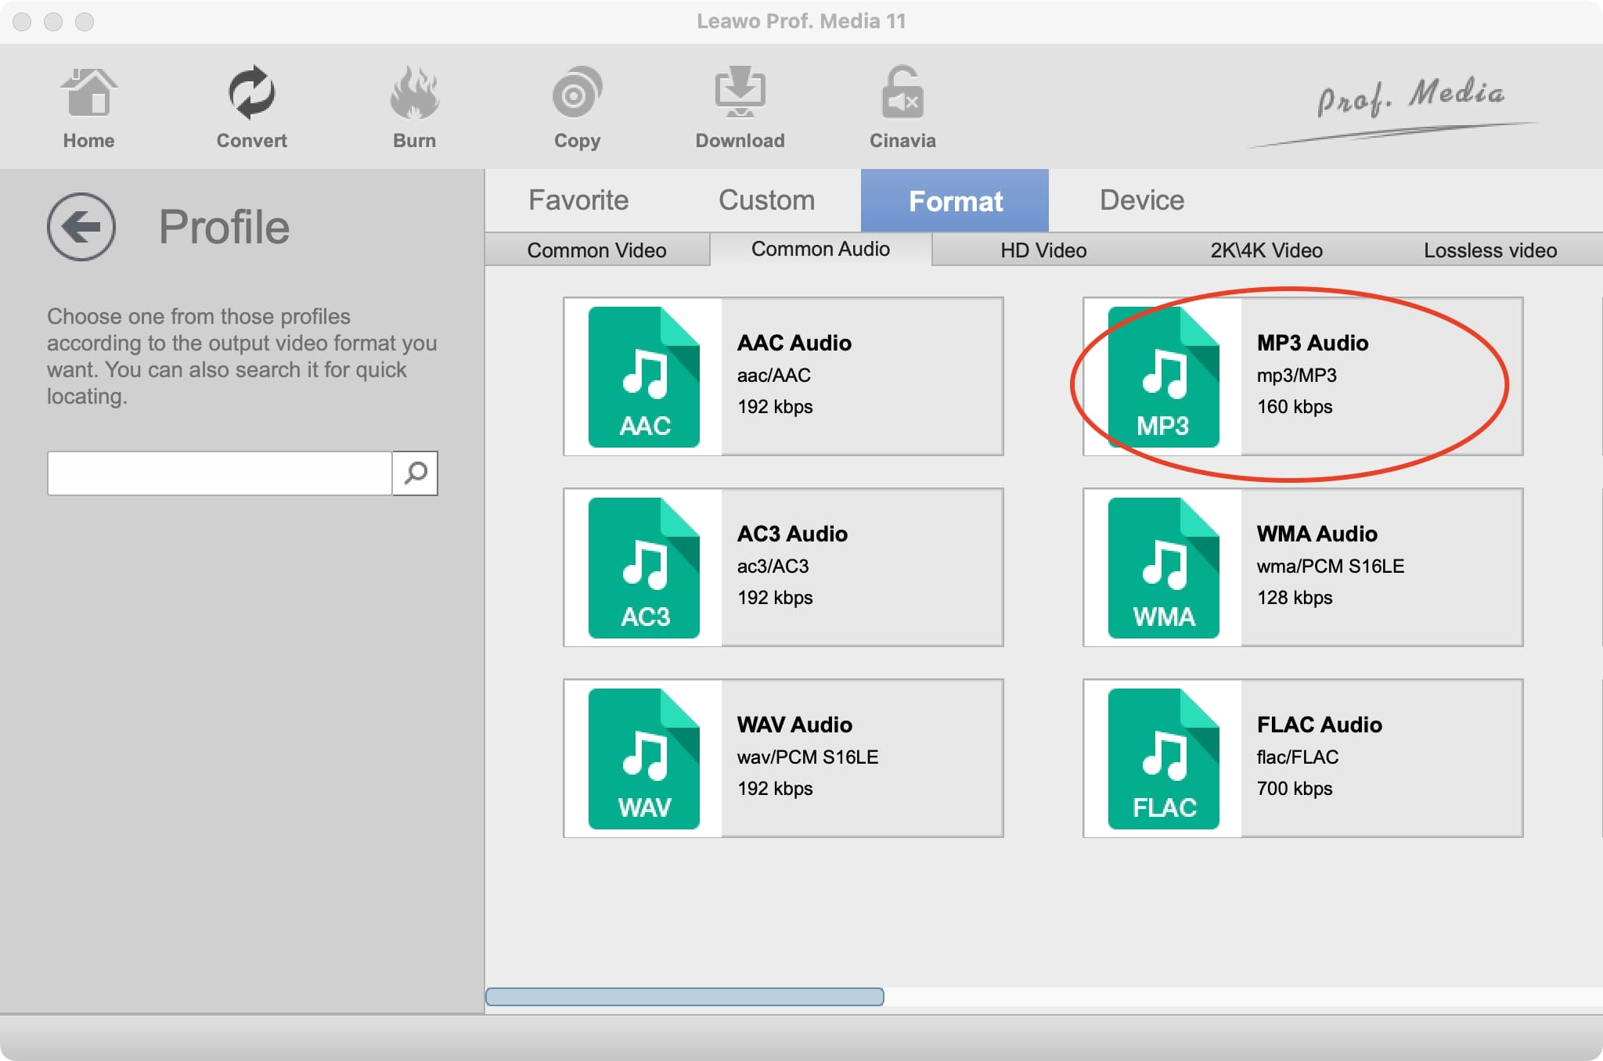Open the Download module

(x=740, y=106)
